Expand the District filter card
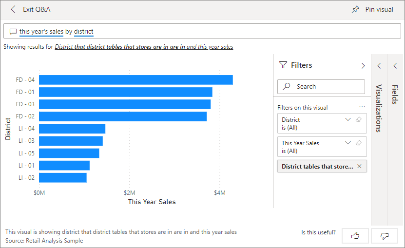405x248 pixels. tap(348, 120)
